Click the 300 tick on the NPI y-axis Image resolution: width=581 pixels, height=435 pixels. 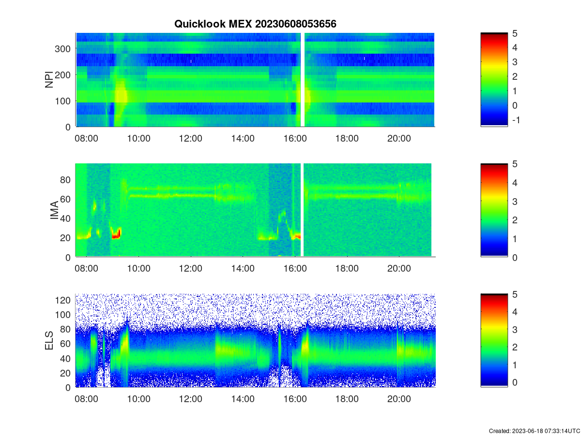63,48
